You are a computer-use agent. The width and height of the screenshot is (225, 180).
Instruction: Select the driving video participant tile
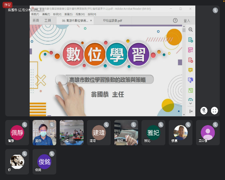pos(126,132)
